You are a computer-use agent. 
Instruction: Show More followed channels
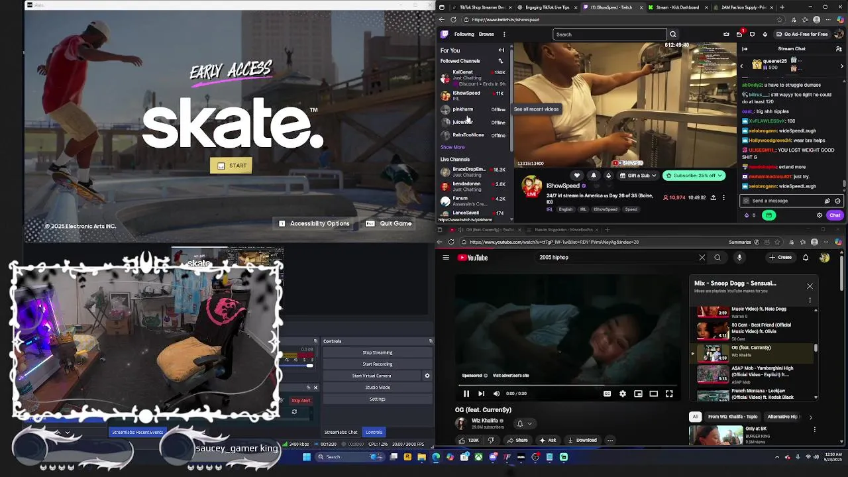(452, 147)
